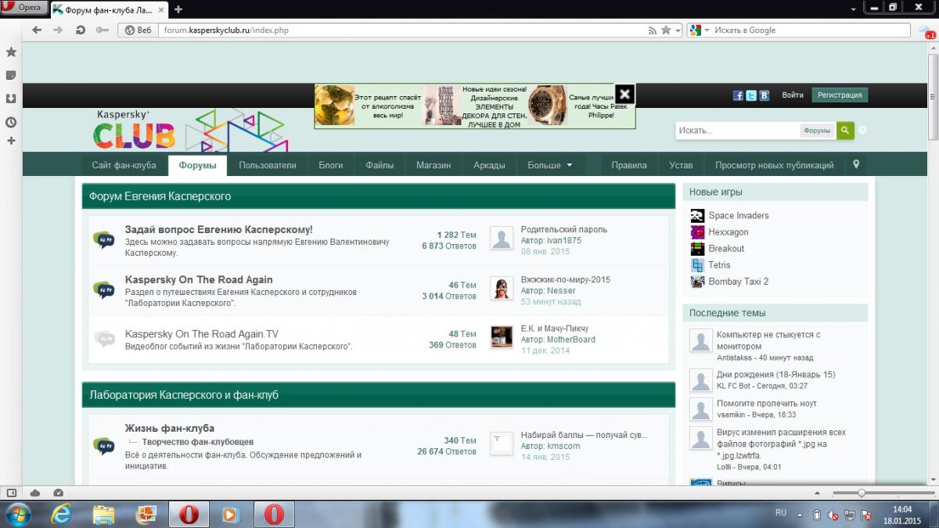Open Жизнь фан-клуба forum

[x=170, y=428]
